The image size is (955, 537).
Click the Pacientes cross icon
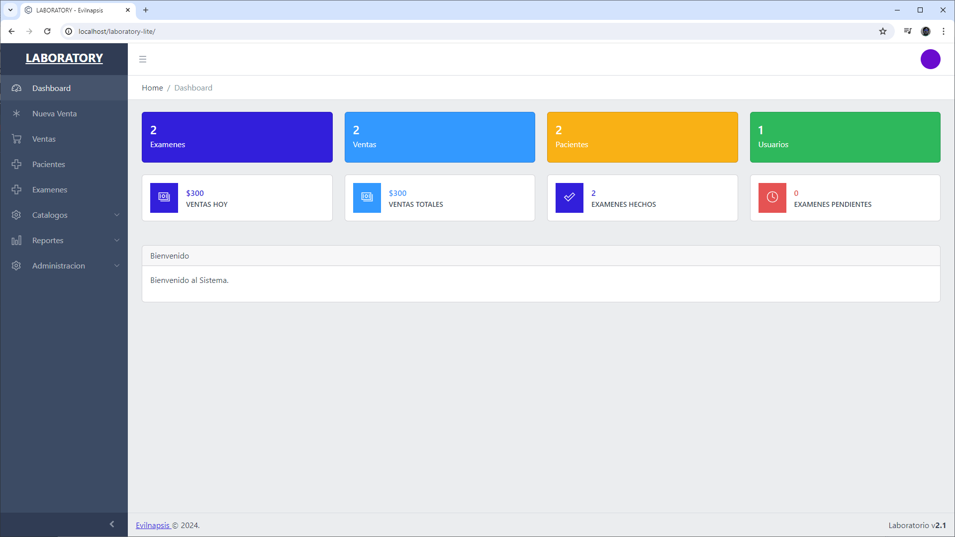coord(16,164)
